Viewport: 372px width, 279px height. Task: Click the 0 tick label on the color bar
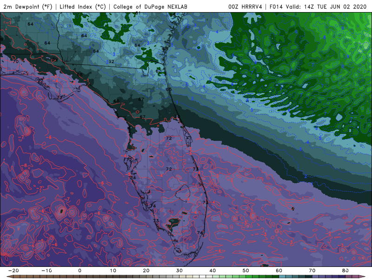pos(80,271)
